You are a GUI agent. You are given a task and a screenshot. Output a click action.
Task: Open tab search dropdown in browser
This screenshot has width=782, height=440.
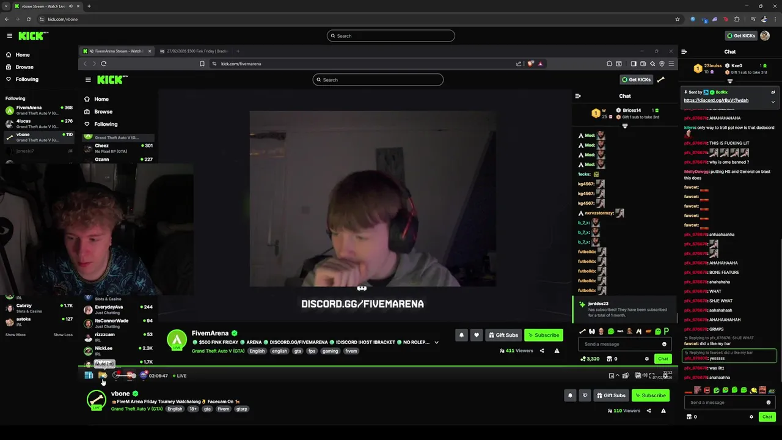(x=5, y=6)
